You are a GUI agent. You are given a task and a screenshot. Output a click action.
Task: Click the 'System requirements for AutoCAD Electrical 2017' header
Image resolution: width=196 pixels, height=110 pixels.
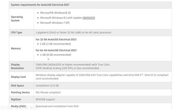(x=40, y=5)
